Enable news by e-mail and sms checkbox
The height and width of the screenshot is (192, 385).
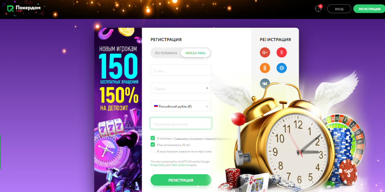(153, 151)
